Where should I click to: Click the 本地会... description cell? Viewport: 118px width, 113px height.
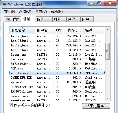[93, 59]
